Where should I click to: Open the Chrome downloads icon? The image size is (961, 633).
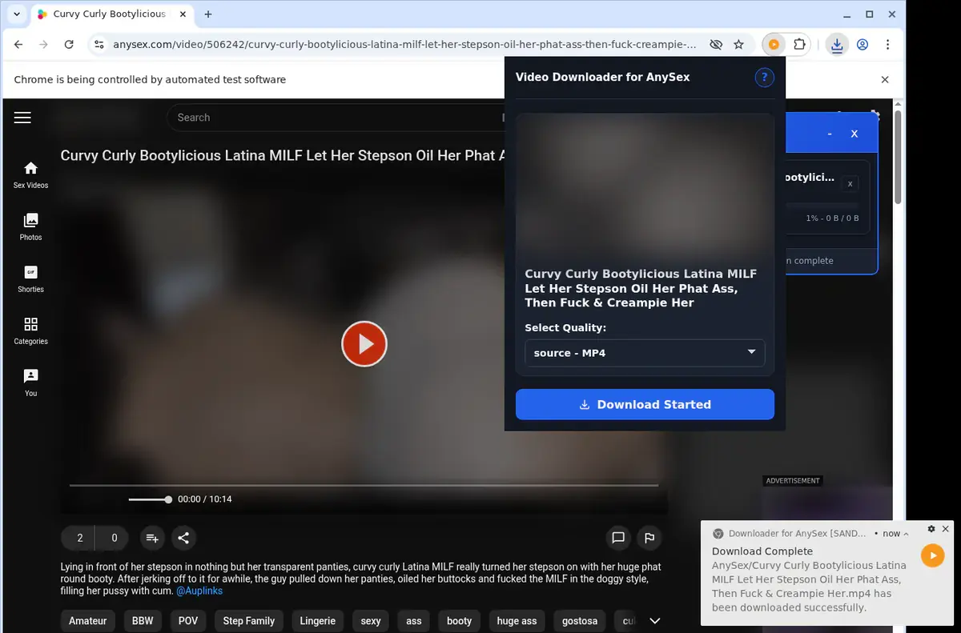coord(837,45)
